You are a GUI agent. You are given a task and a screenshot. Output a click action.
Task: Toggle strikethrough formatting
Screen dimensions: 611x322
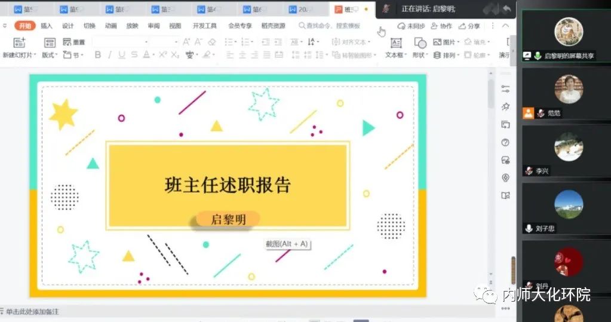point(134,55)
